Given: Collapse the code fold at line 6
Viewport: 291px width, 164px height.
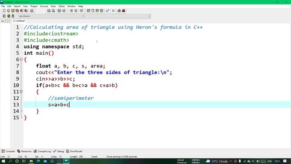Looking at the screenshot, I should tap(21, 59).
